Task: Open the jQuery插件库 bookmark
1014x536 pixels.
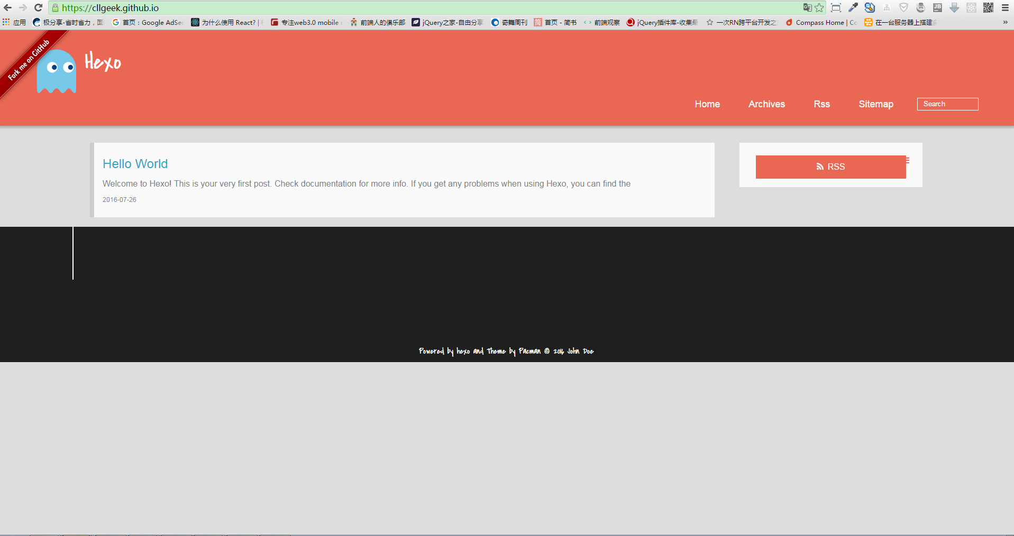Action: [662, 22]
